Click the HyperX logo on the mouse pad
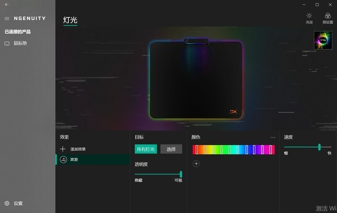 (233, 111)
